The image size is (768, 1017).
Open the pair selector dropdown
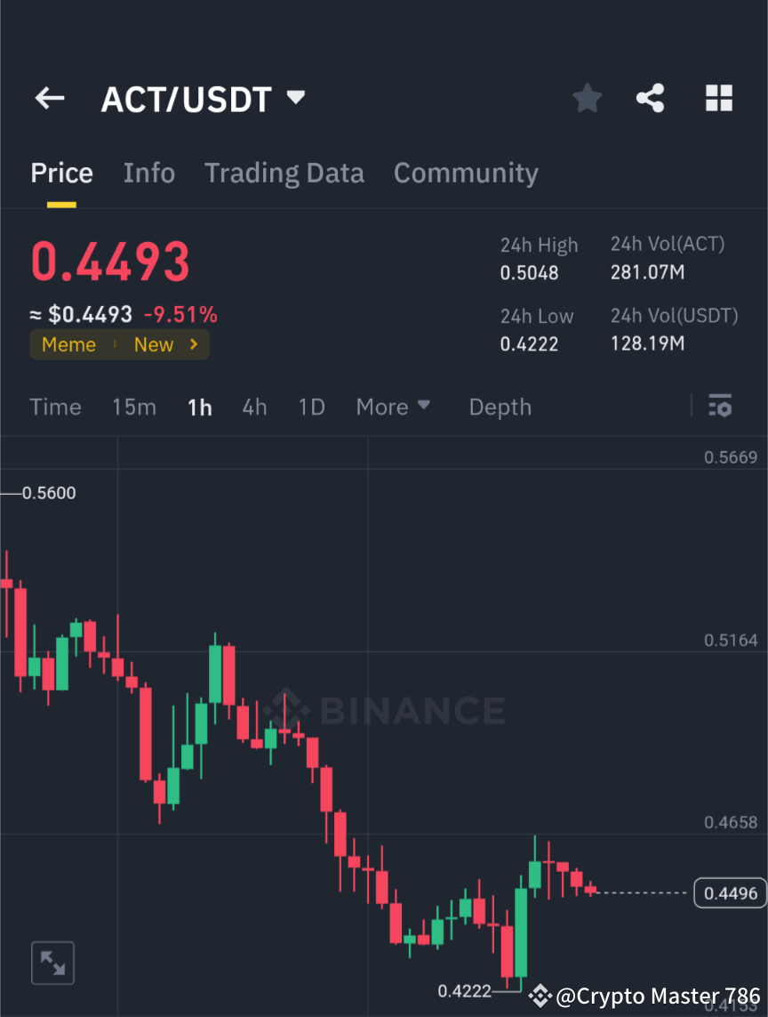tap(295, 99)
